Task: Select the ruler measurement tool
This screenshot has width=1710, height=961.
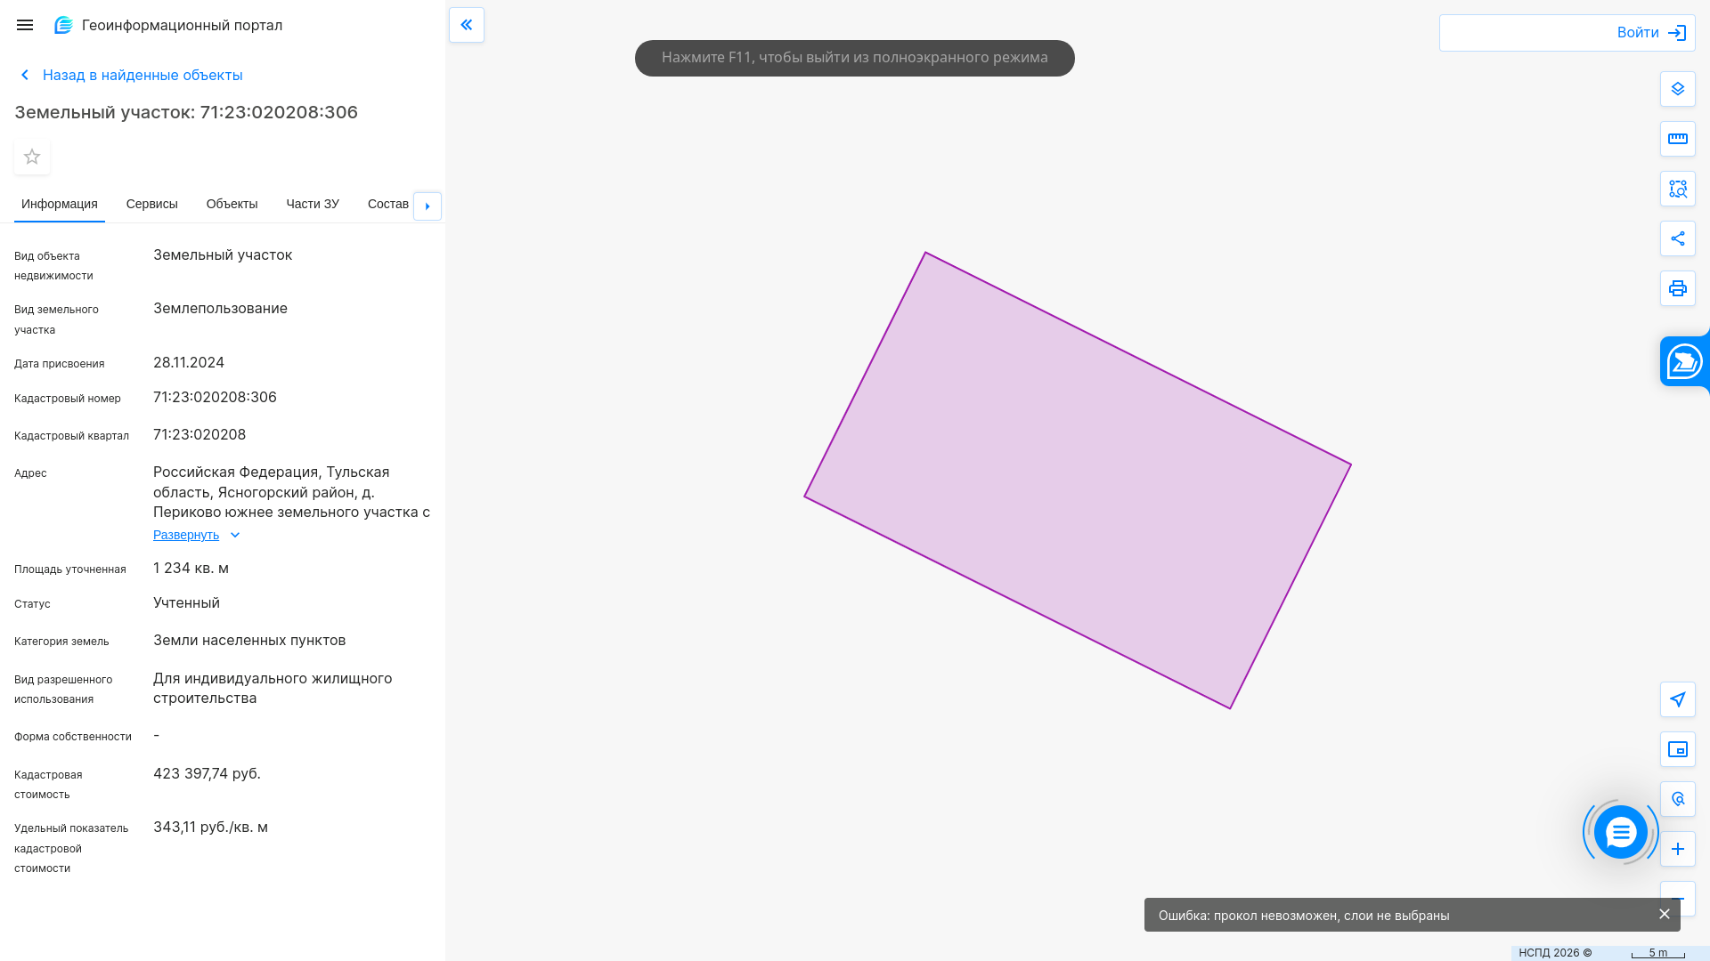Action: (1678, 139)
